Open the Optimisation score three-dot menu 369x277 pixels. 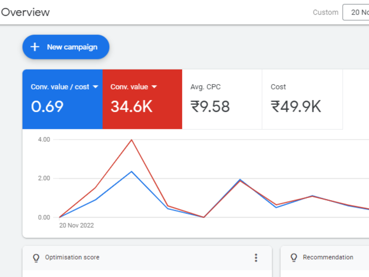256,258
